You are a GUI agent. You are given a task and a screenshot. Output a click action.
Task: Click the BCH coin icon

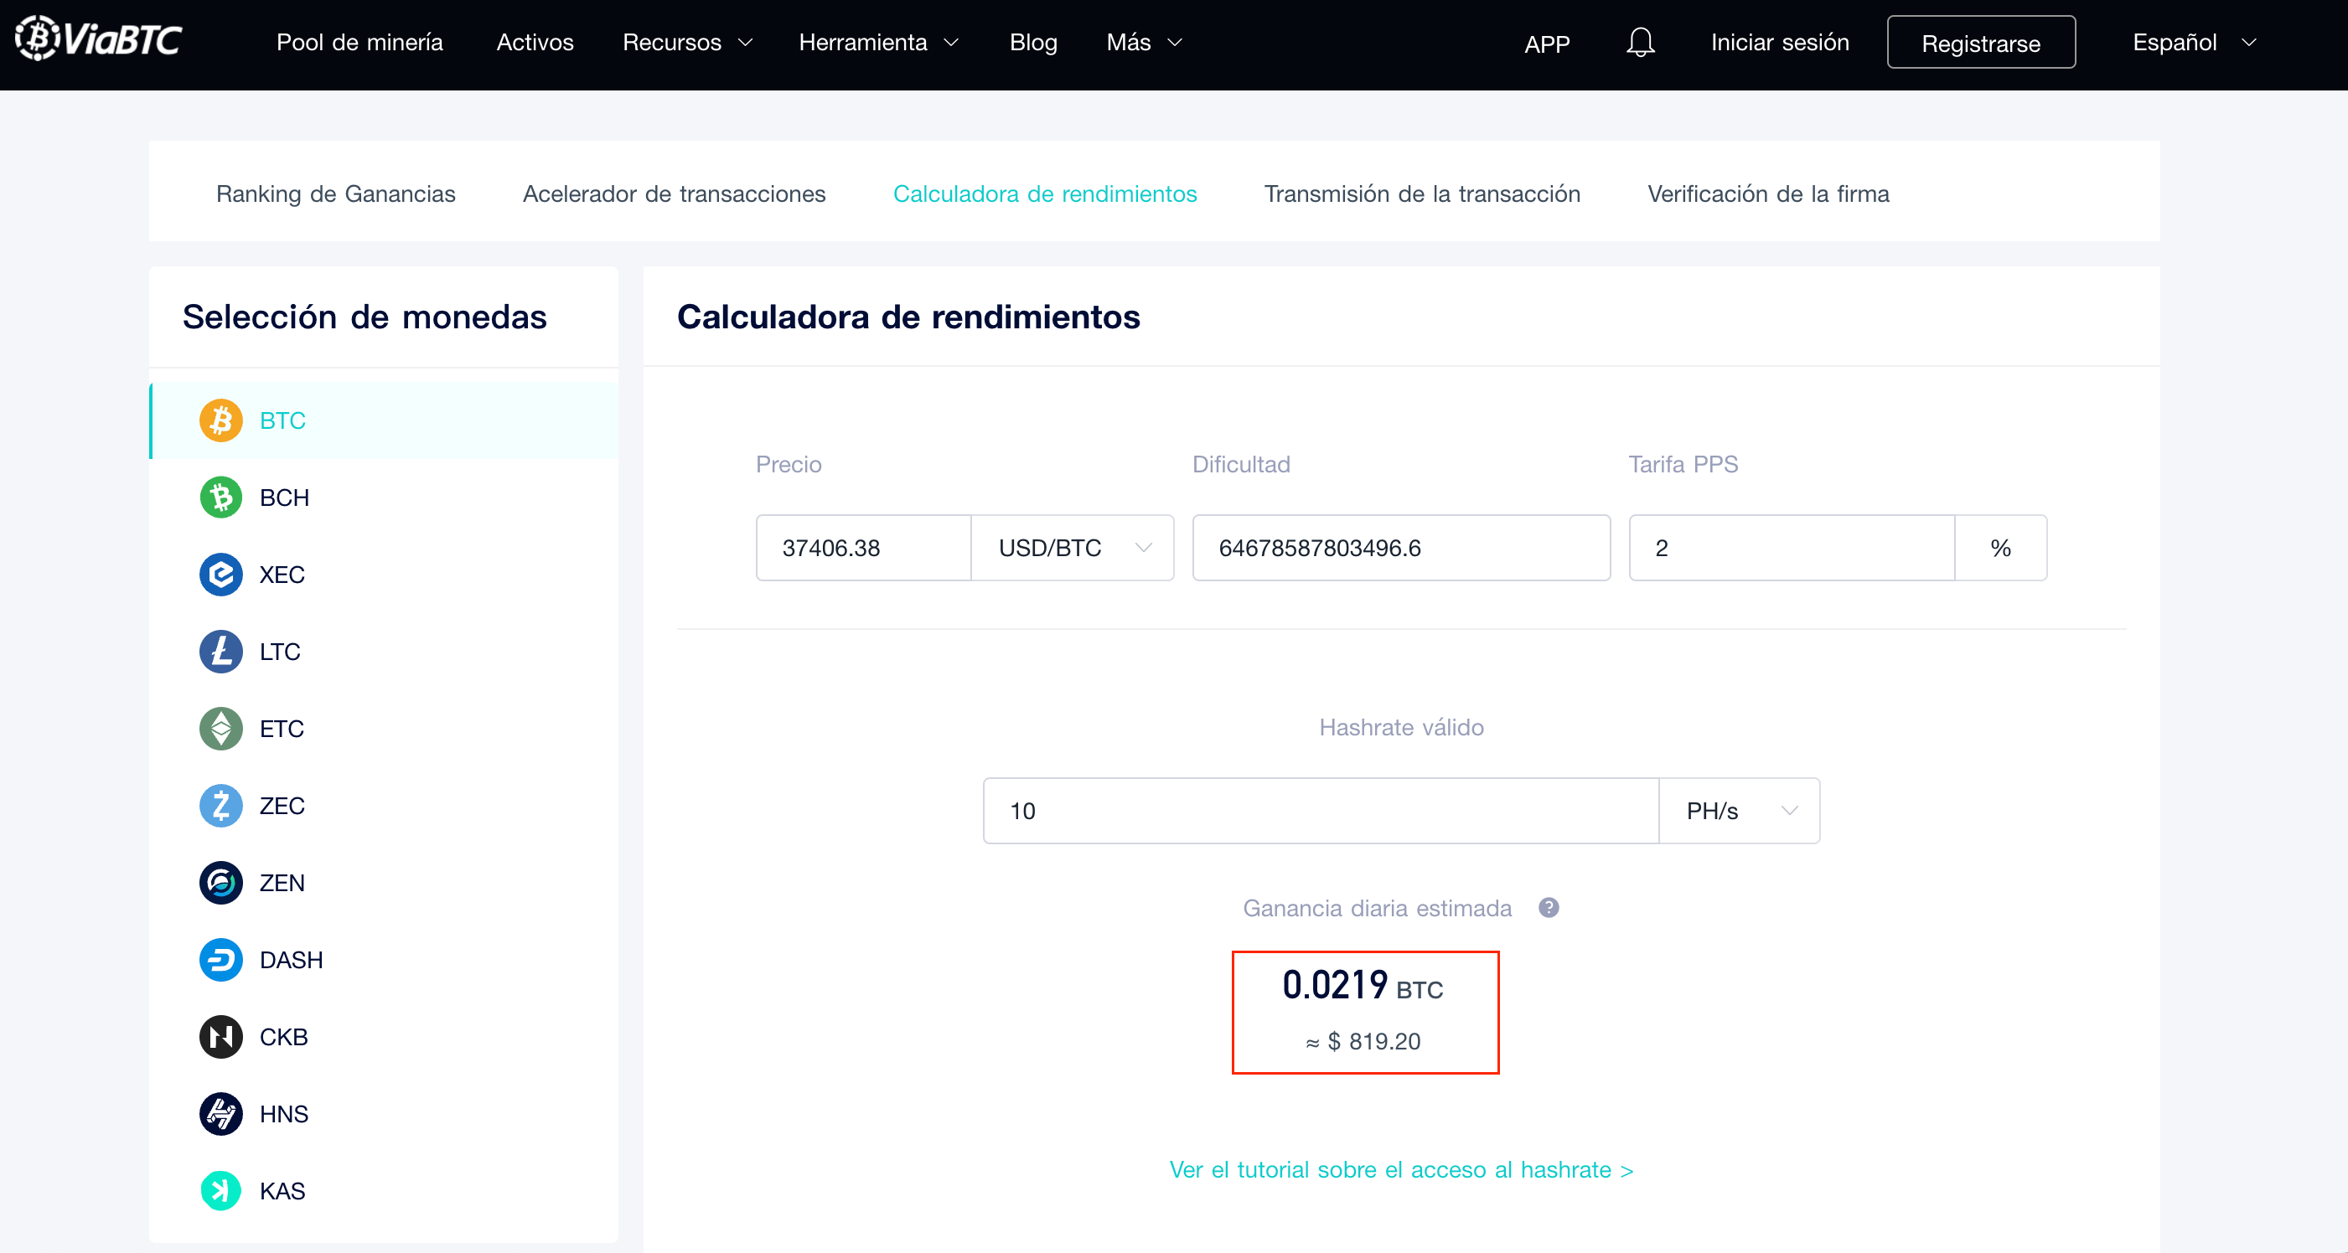pos(220,498)
